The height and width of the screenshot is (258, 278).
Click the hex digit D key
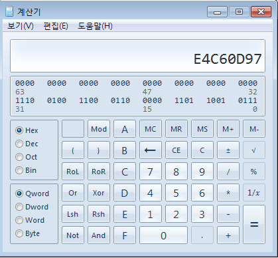click(125, 193)
